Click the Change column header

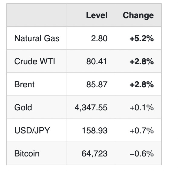pyautogui.click(x=138, y=15)
